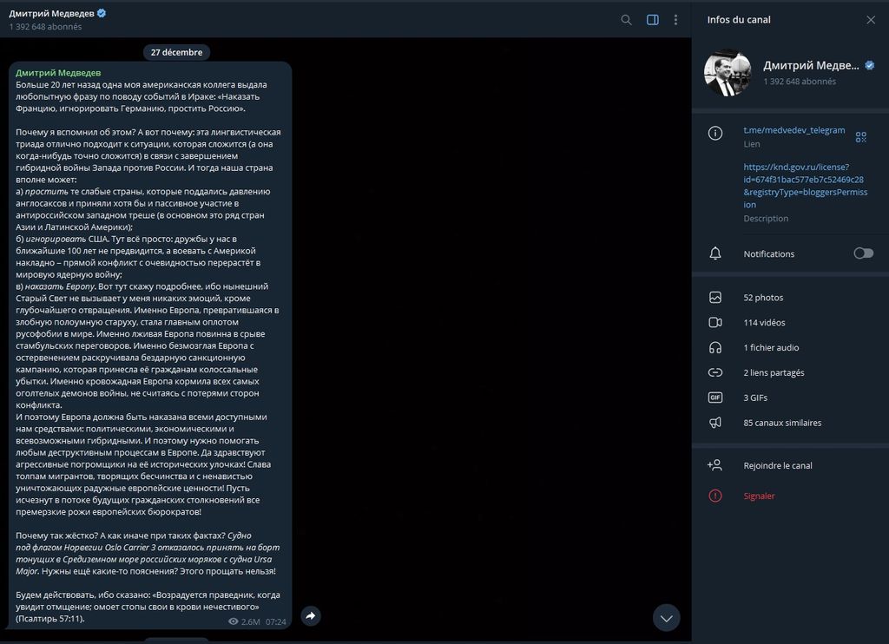Click the red report warning icon
889x644 pixels.
(x=715, y=496)
